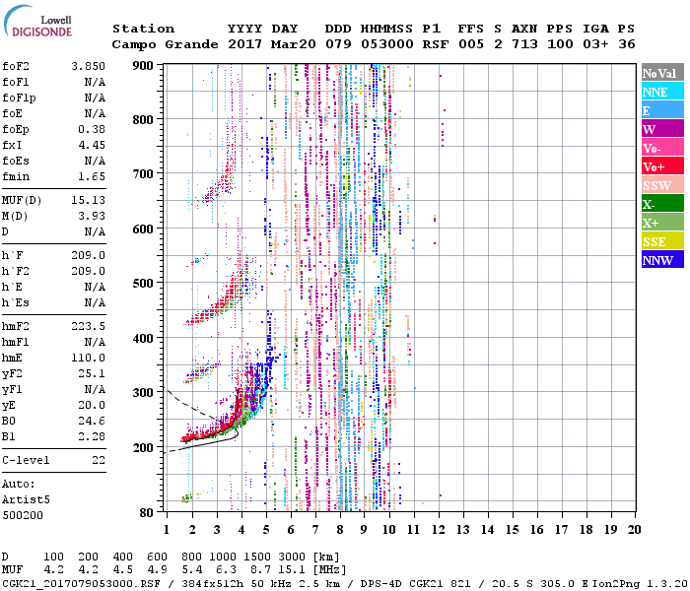Click the 5 MHz axis tick label
Image resolution: width=690 pixels, height=591 pixels.
point(266,530)
